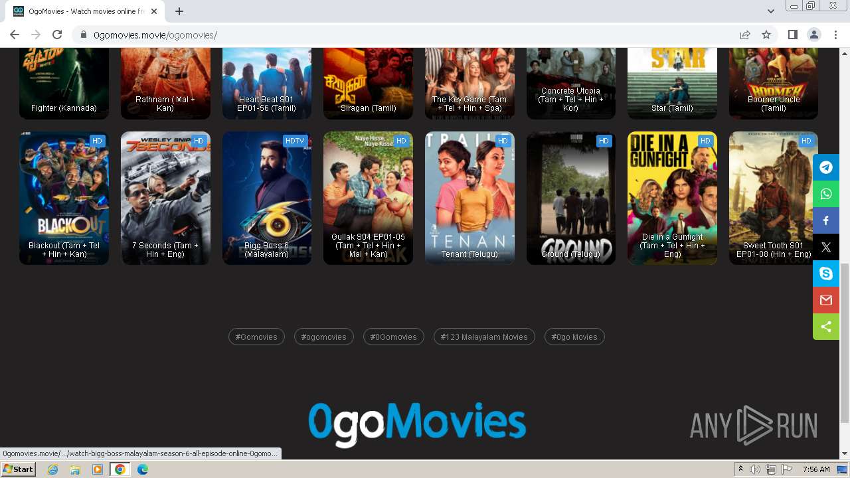Open the green generic share icon
Image resolution: width=850 pixels, height=478 pixels.
[826, 327]
